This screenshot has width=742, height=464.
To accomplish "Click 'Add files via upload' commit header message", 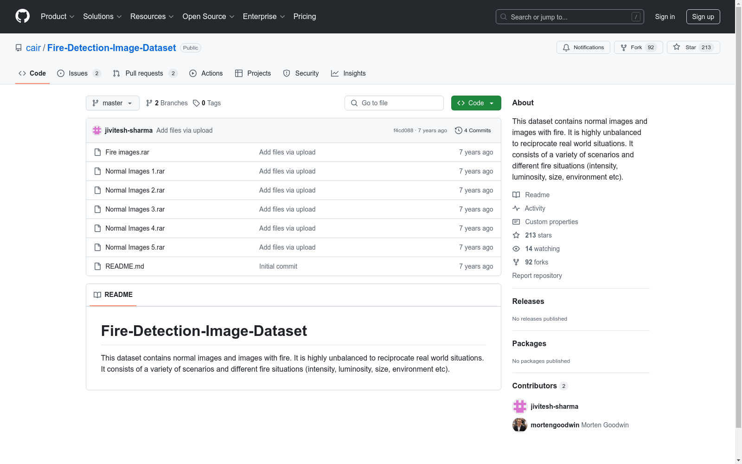I will (185, 130).
